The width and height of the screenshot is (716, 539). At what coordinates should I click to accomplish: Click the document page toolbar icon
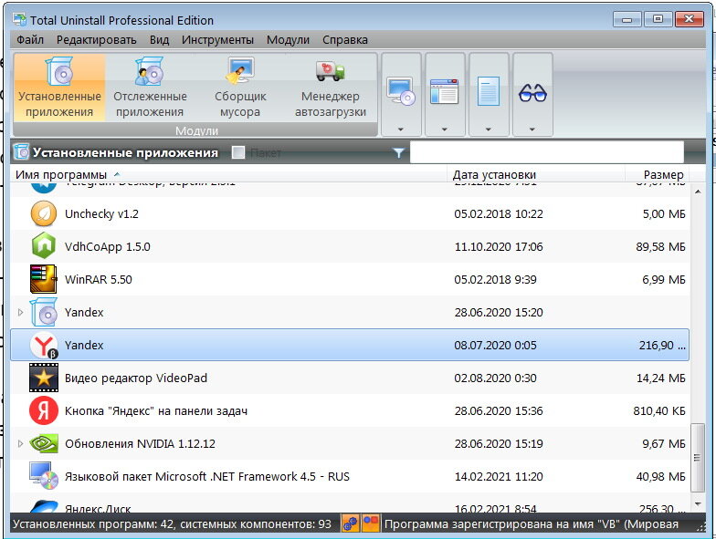488,91
